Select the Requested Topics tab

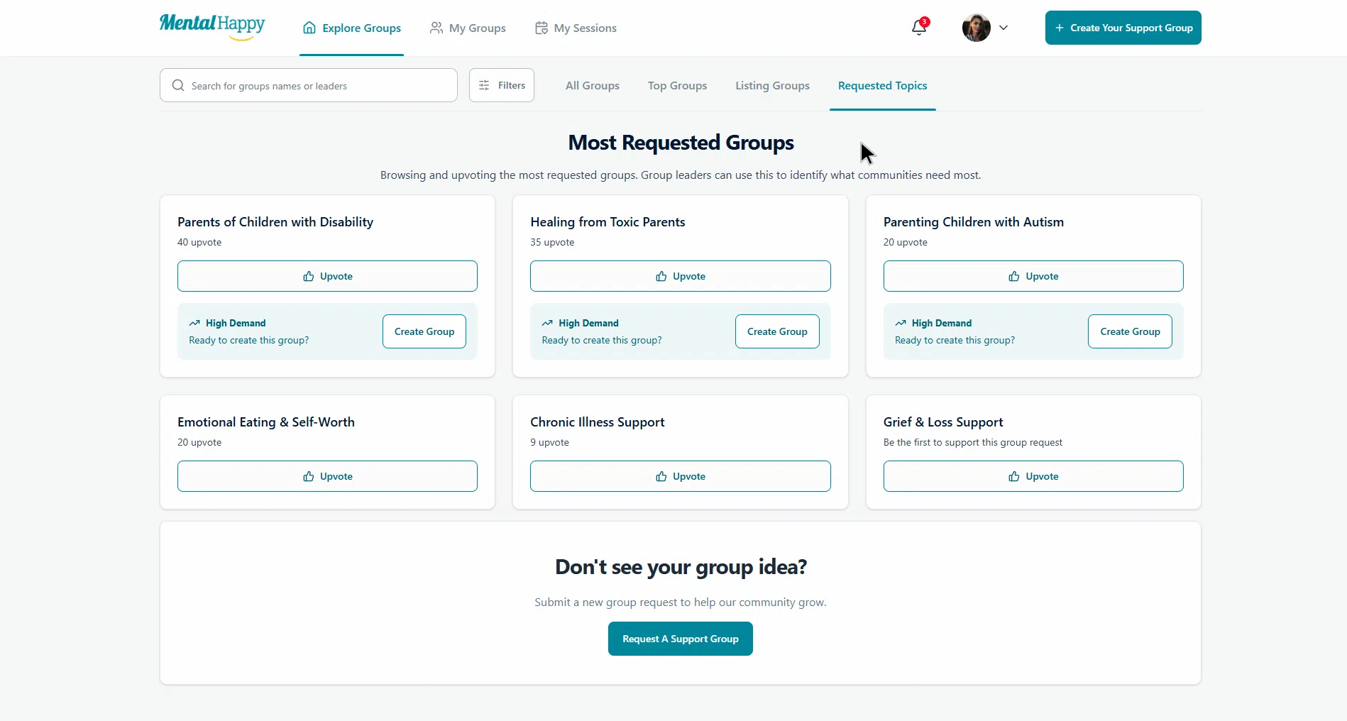pos(882,85)
